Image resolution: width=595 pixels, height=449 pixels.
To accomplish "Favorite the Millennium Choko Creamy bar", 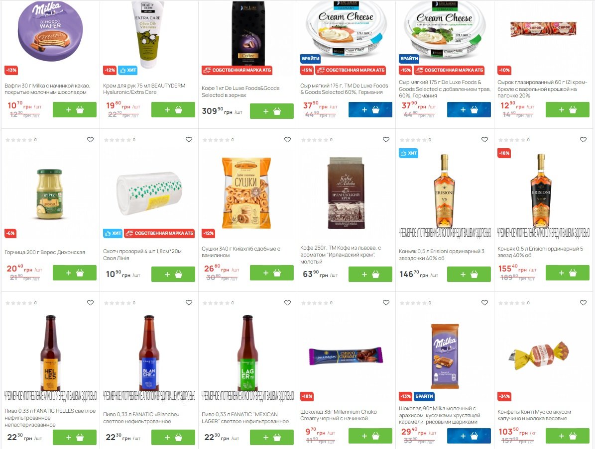I will (x=386, y=303).
